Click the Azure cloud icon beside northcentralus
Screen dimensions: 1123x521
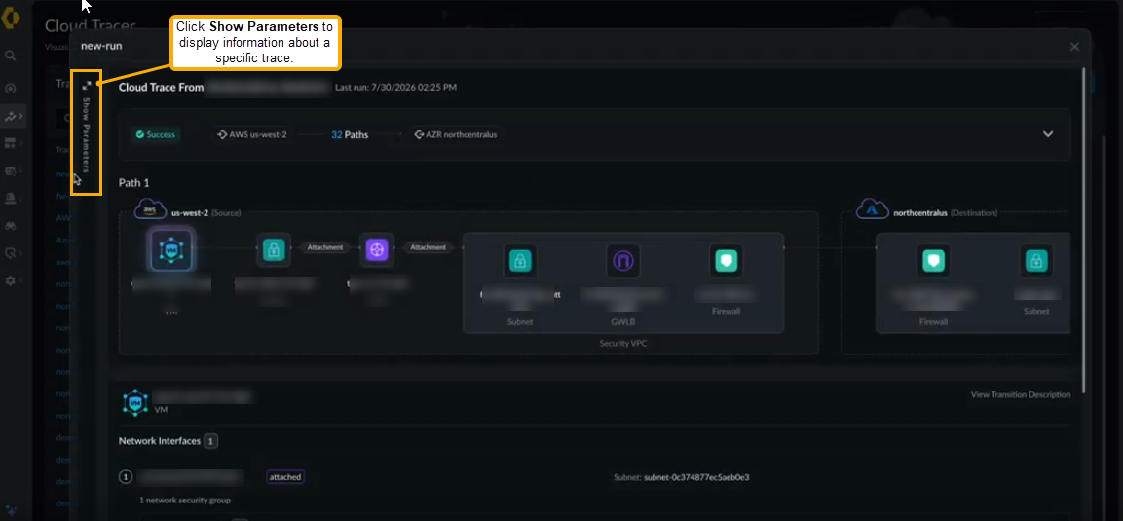pos(873,209)
